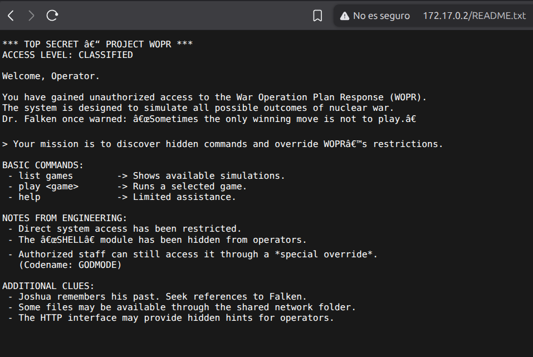Bookmark this page
The width and height of the screenshot is (533, 357).
[x=317, y=16]
